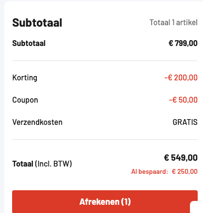Click the GRATIS shipping text
Image resolution: width=203 pixels, height=213 pixels.
click(185, 122)
